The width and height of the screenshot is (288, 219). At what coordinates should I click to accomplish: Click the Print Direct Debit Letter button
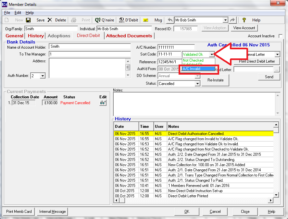click(257, 61)
